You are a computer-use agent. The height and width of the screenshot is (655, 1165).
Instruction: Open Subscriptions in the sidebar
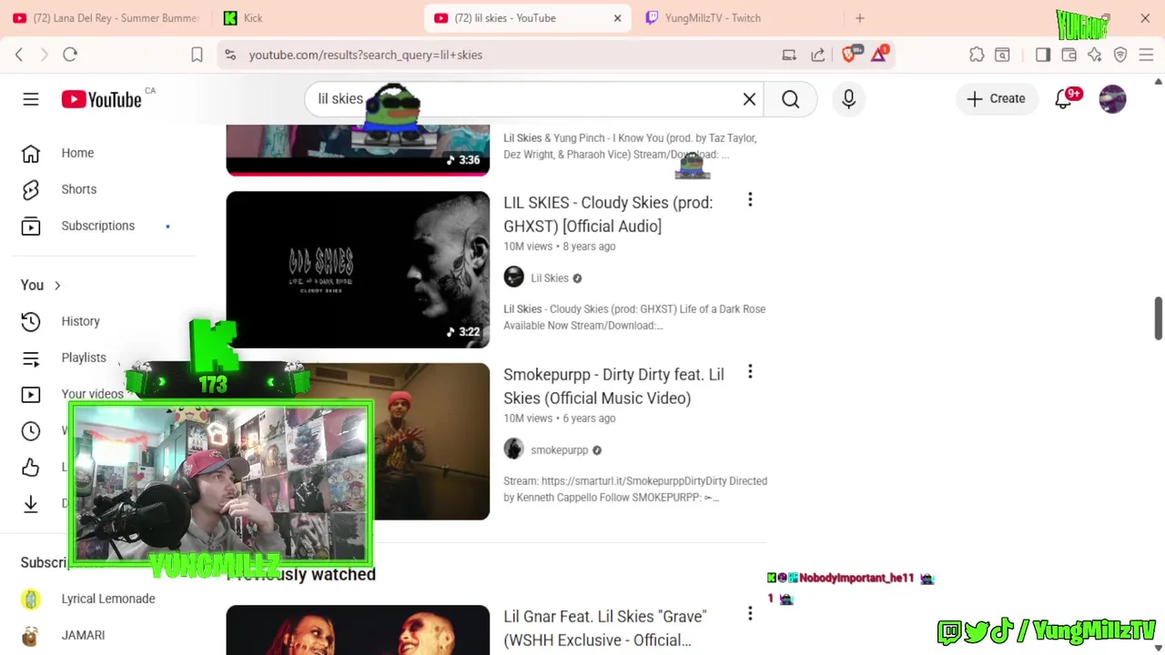(x=98, y=226)
